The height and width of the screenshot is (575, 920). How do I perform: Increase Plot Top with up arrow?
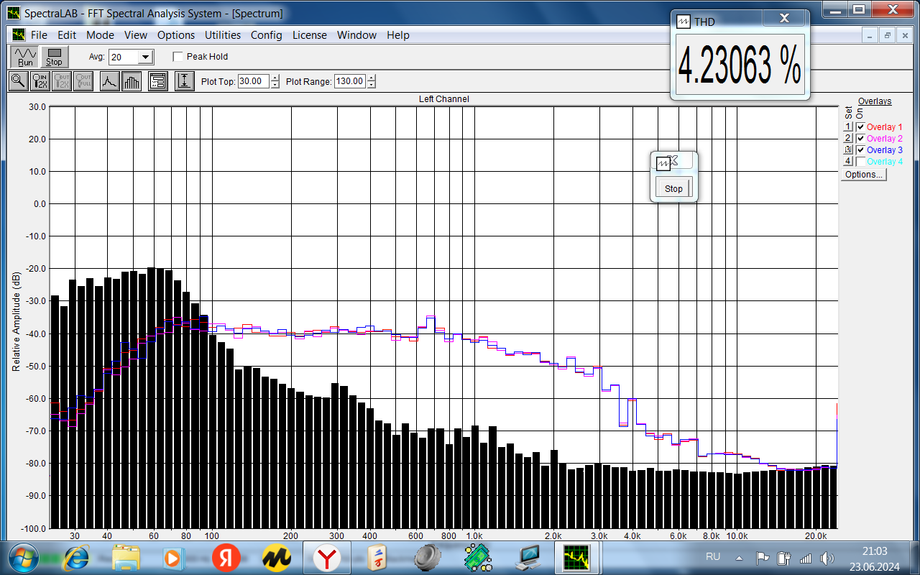point(275,78)
